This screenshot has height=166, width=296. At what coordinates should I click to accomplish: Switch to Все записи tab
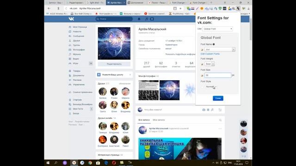click(x=144, y=120)
